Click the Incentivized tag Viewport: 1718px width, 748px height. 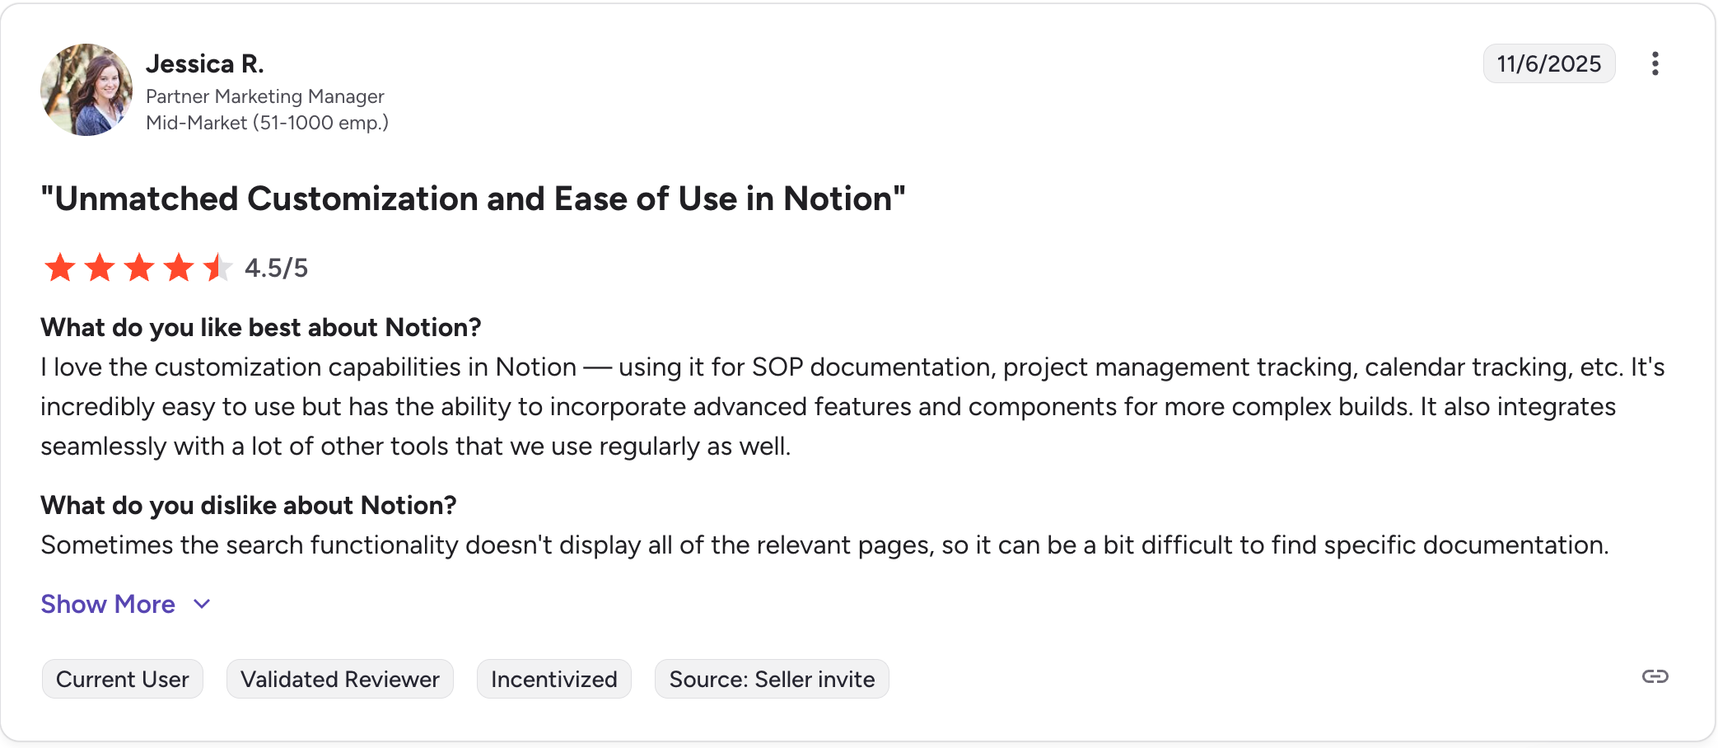tap(553, 679)
